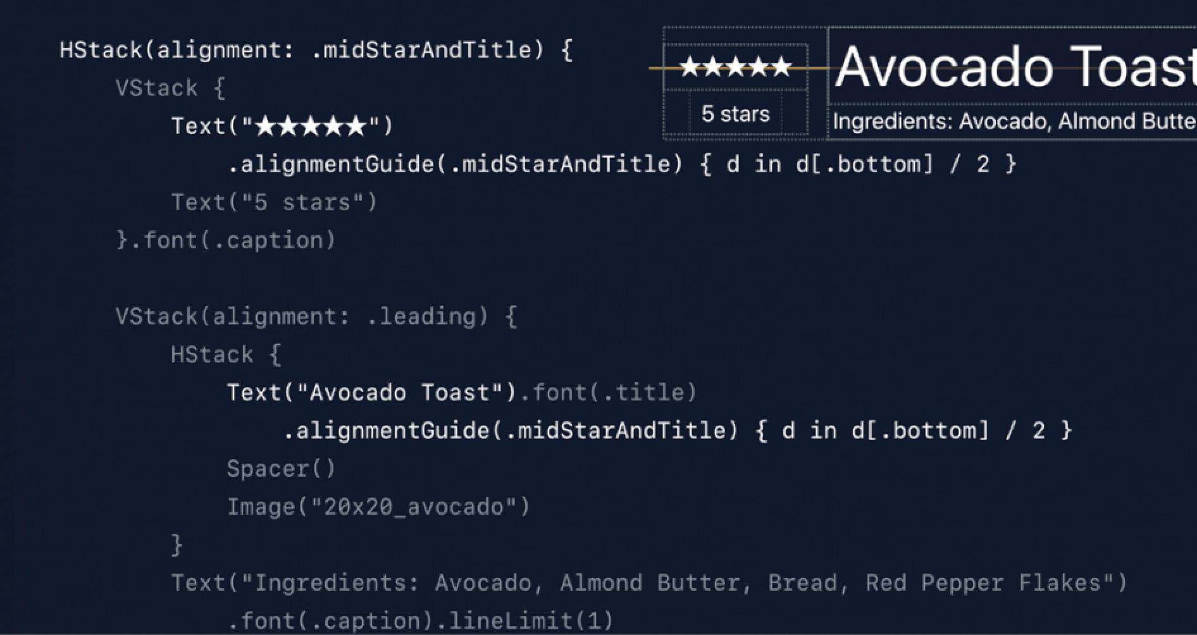Click the Image("20x20_avocado") code line

point(378,507)
